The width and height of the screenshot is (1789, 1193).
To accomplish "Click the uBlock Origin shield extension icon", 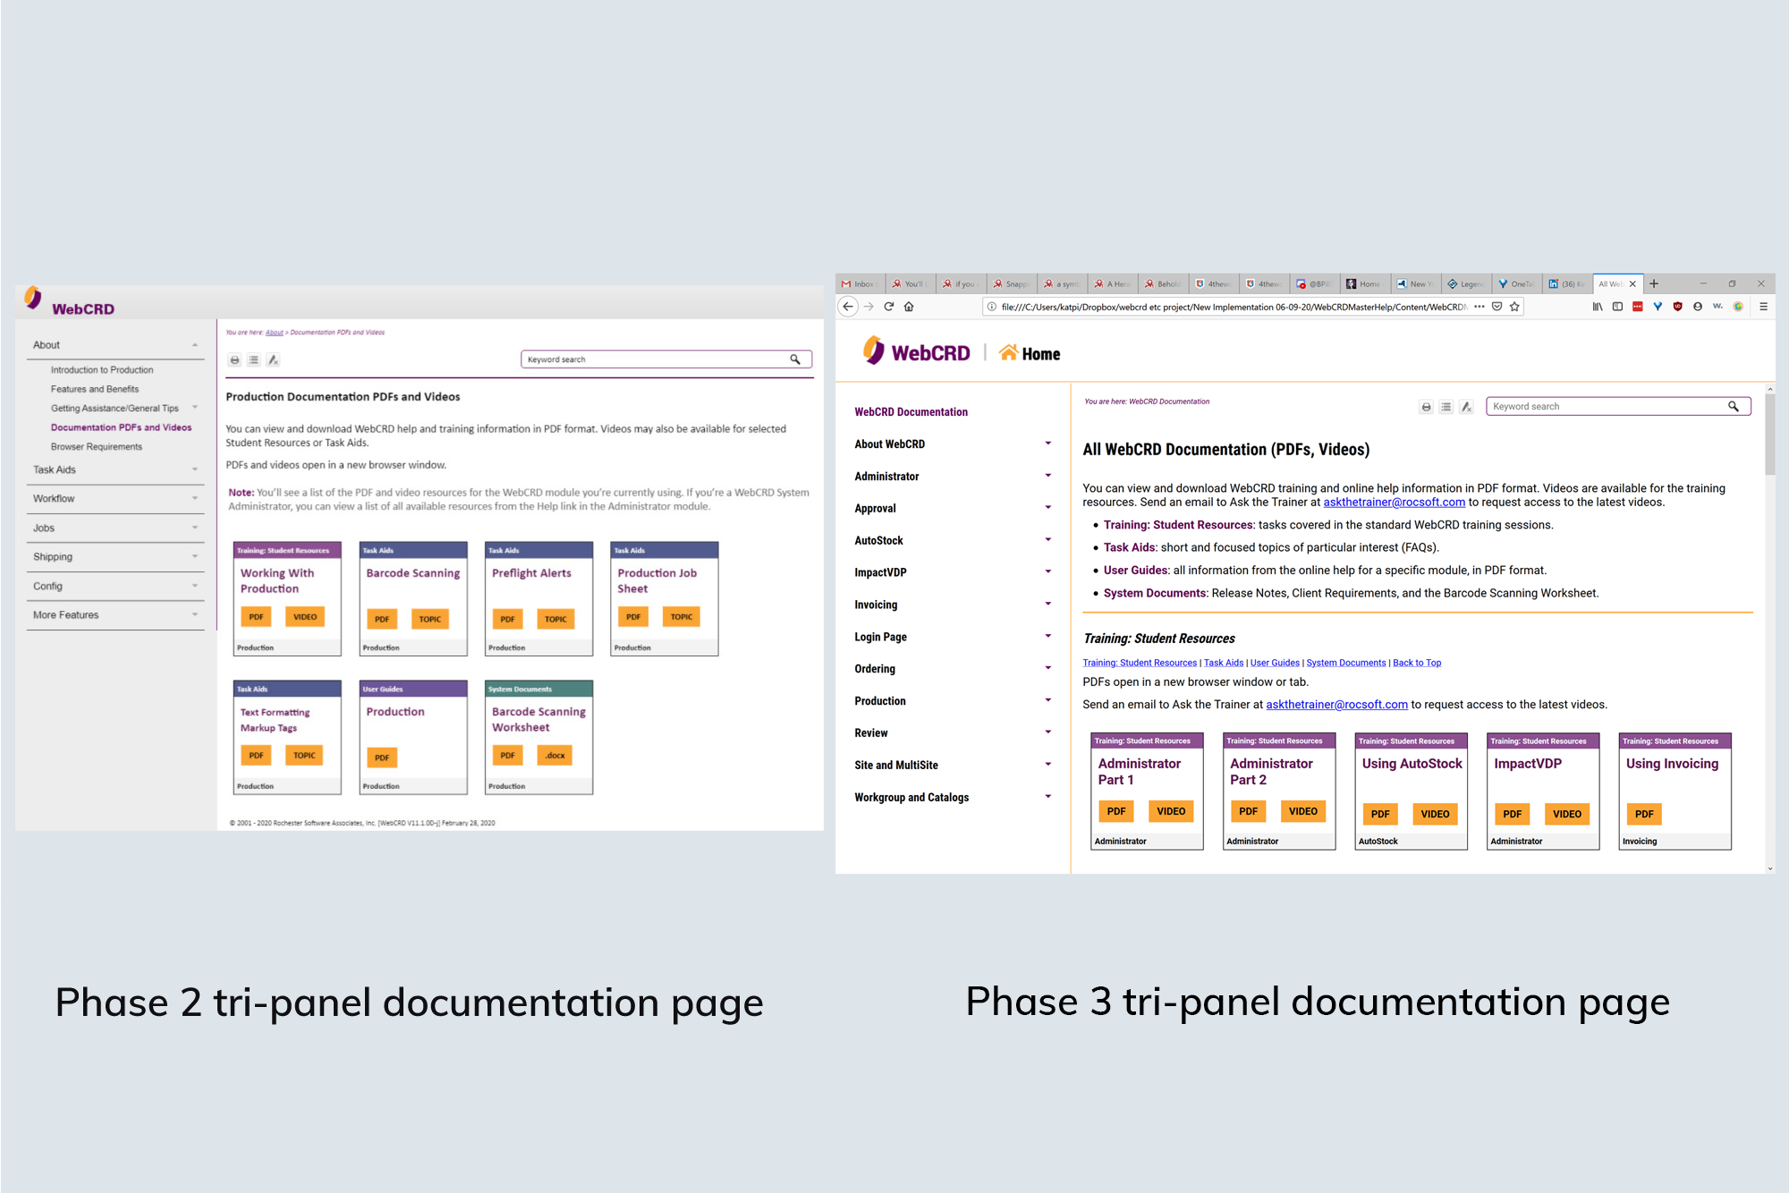I will 1677,307.
